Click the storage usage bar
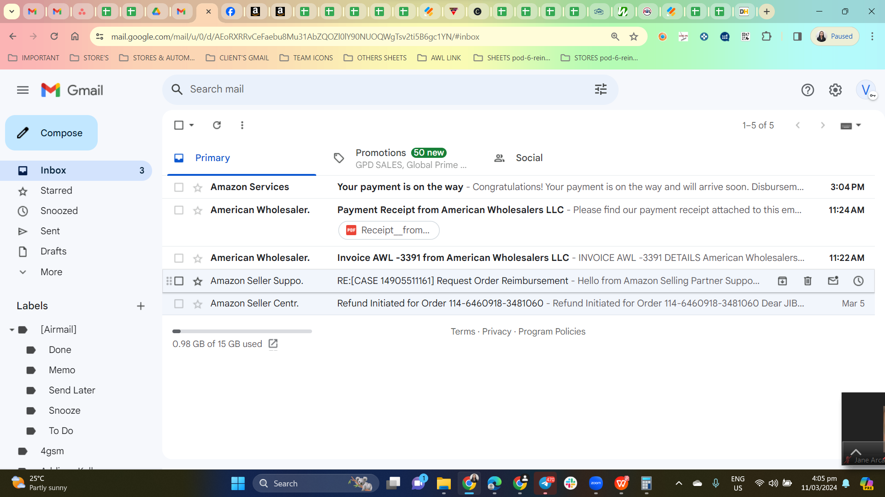The height and width of the screenshot is (497, 885). tap(242, 331)
